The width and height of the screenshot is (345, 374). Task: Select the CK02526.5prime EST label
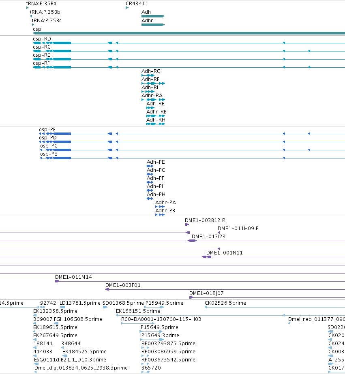(225, 303)
